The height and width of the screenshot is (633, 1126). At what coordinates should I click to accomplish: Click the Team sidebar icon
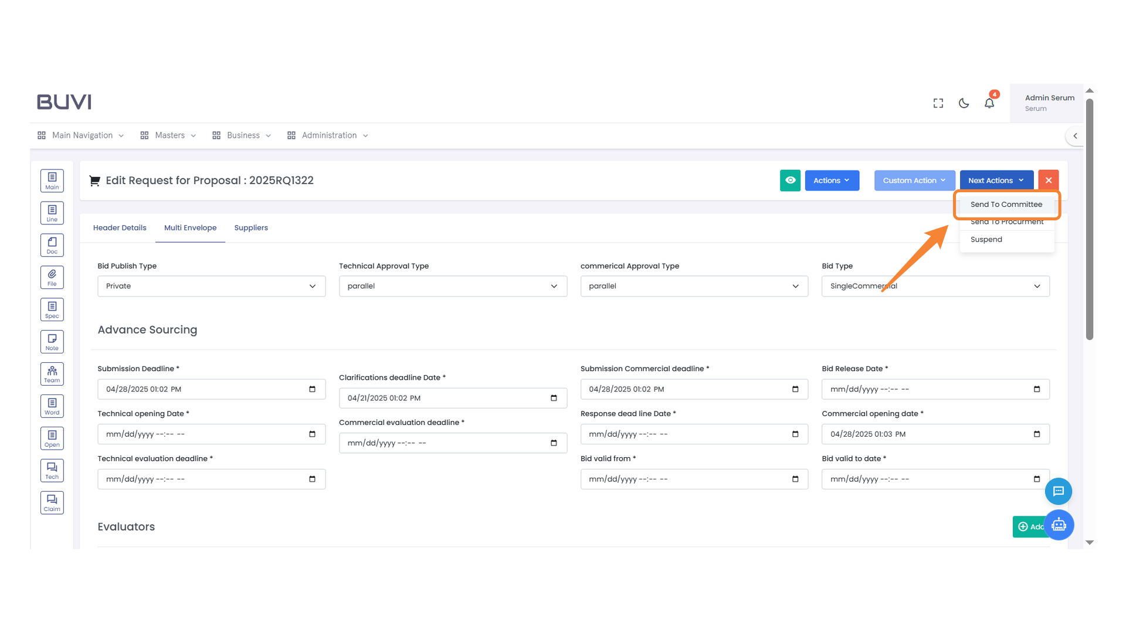[52, 374]
